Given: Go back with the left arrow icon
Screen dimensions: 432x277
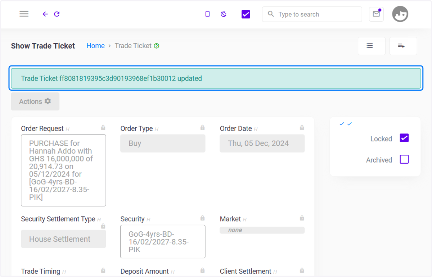Looking at the screenshot, I should click(x=45, y=14).
